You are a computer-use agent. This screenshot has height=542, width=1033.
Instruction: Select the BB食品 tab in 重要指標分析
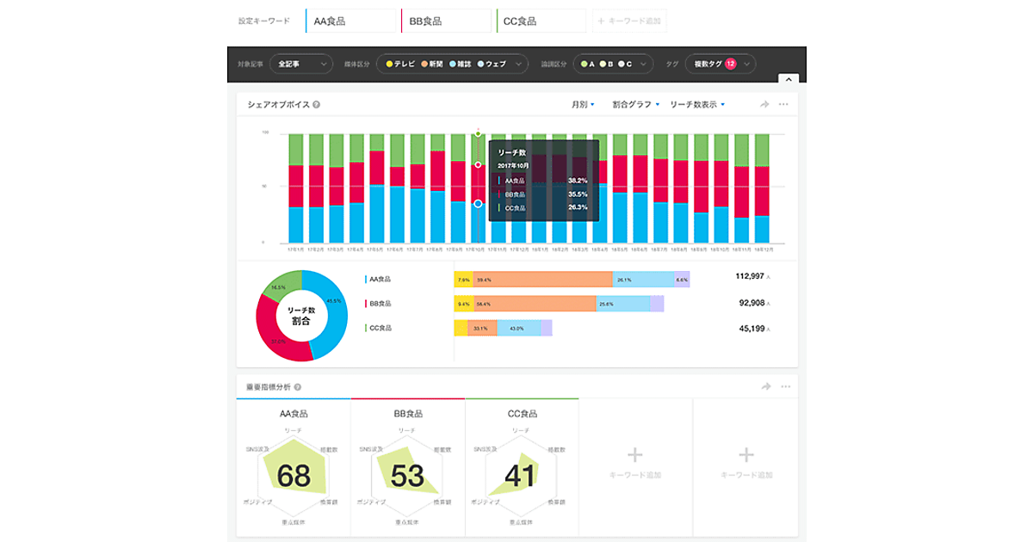tap(407, 413)
